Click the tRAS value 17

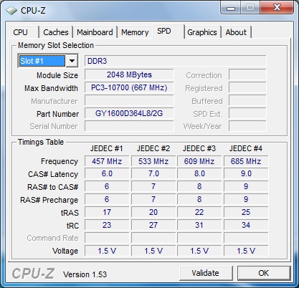[107, 212]
